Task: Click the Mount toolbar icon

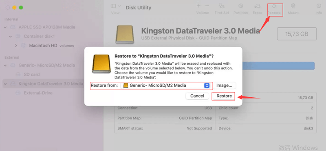Action: (x=293, y=6)
